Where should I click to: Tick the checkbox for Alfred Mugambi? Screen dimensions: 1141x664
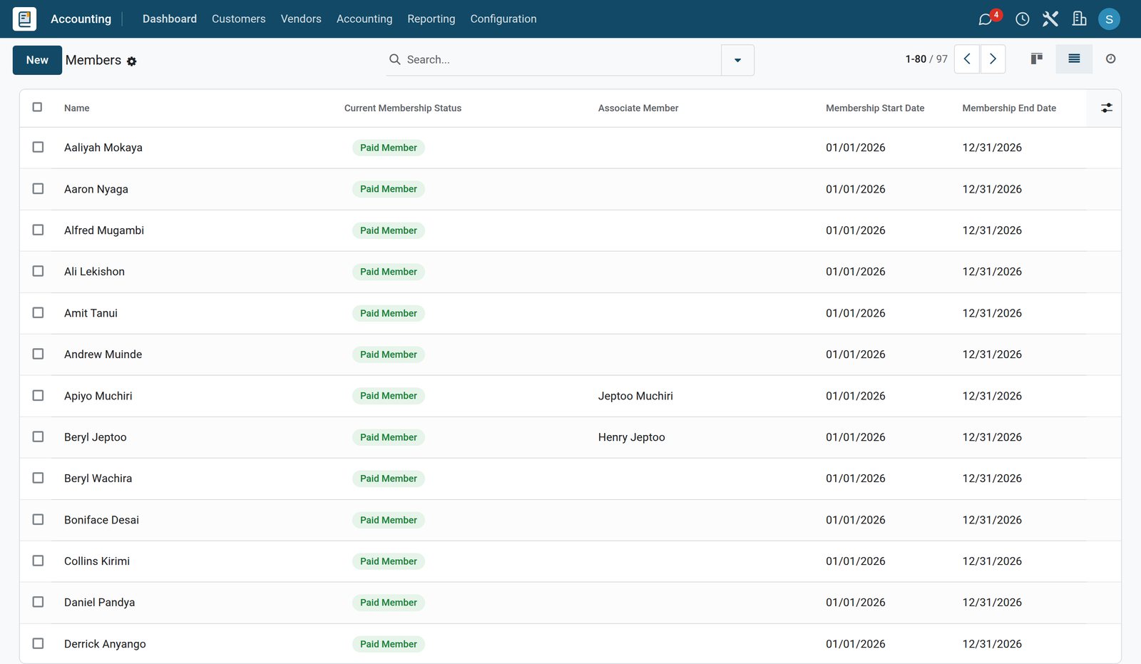point(39,230)
